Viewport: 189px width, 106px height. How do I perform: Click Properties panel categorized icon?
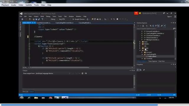pos(138,70)
